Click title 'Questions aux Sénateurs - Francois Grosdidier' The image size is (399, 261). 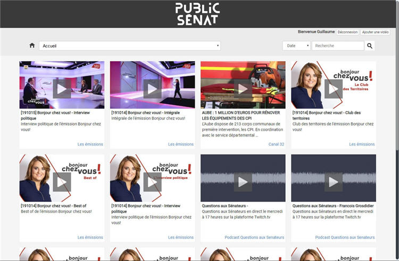coord(333,206)
